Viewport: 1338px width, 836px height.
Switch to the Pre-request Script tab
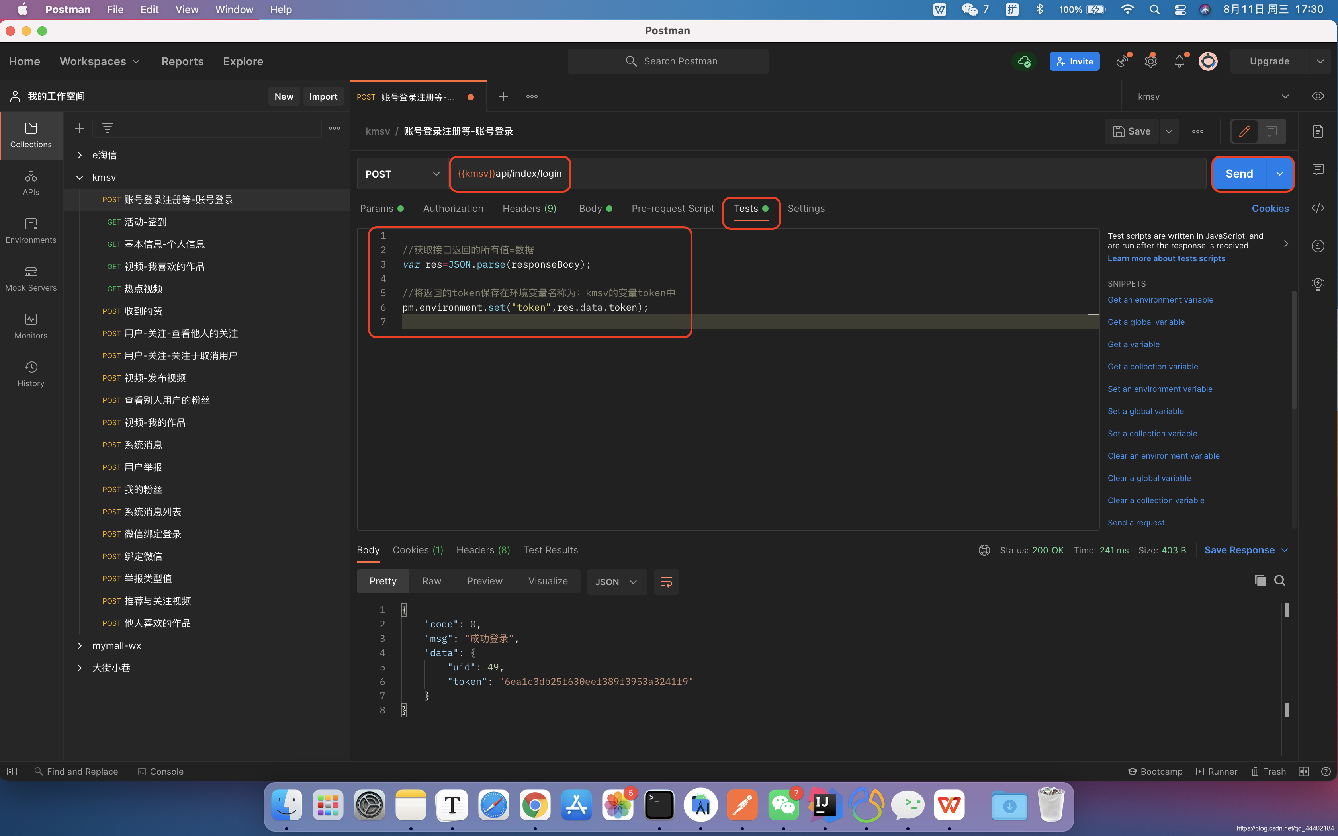click(673, 209)
